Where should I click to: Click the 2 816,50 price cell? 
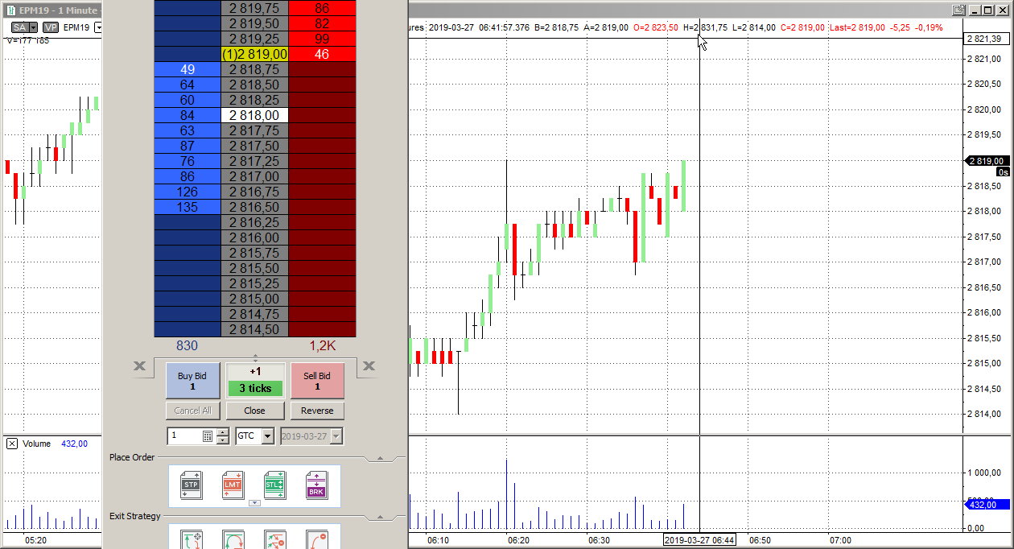click(254, 207)
